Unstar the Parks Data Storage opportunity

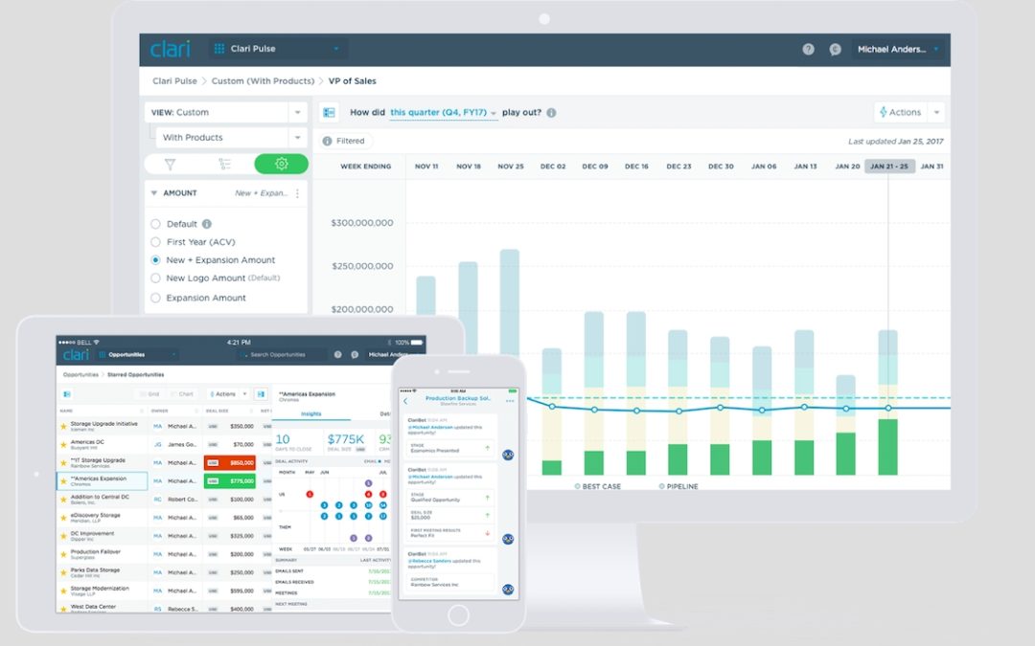point(64,573)
